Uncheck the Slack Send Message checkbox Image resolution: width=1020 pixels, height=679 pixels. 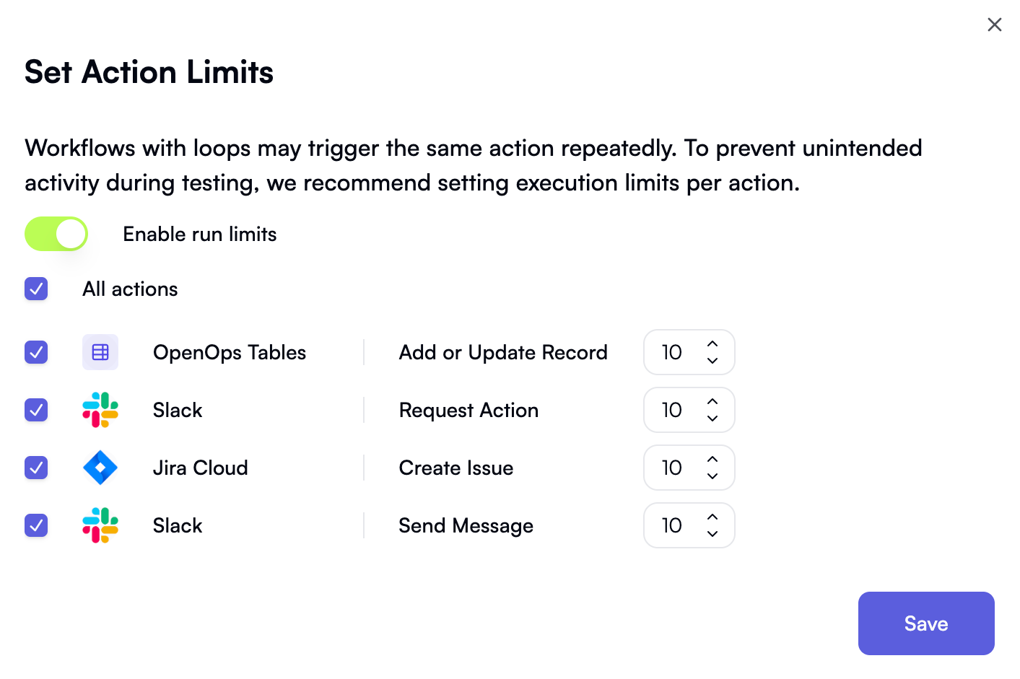point(36,525)
